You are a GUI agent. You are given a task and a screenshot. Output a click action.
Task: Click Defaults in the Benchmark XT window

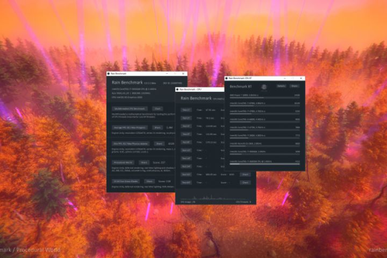pyautogui.click(x=281, y=86)
